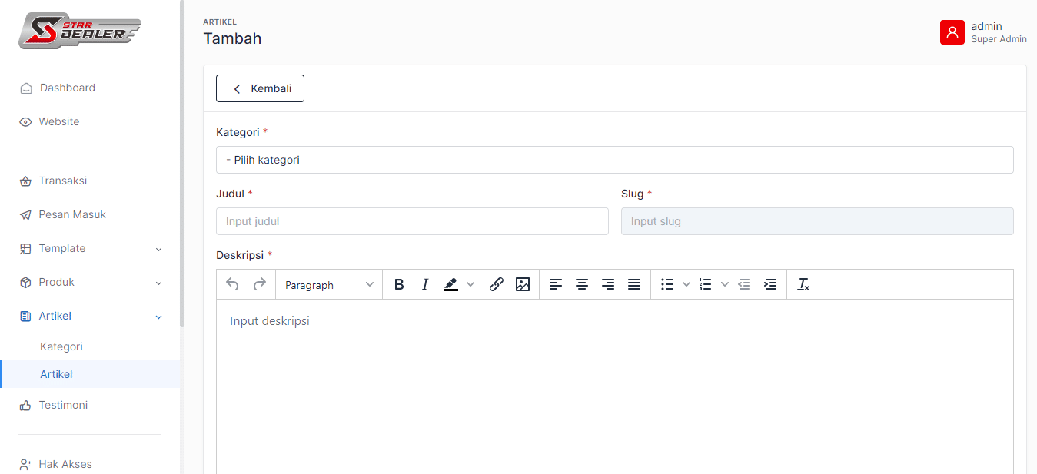The width and height of the screenshot is (1037, 474).
Task: Click the Bold formatting icon
Action: pyautogui.click(x=399, y=284)
